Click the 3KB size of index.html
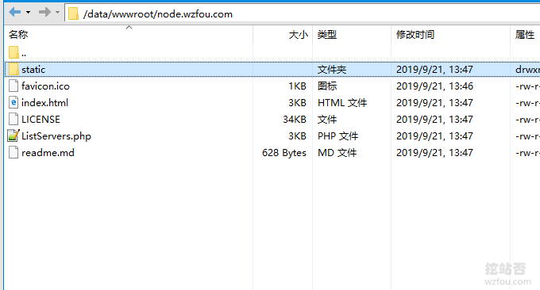 point(297,103)
